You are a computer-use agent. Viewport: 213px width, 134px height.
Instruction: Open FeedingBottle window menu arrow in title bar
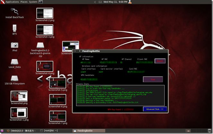tap(75, 51)
